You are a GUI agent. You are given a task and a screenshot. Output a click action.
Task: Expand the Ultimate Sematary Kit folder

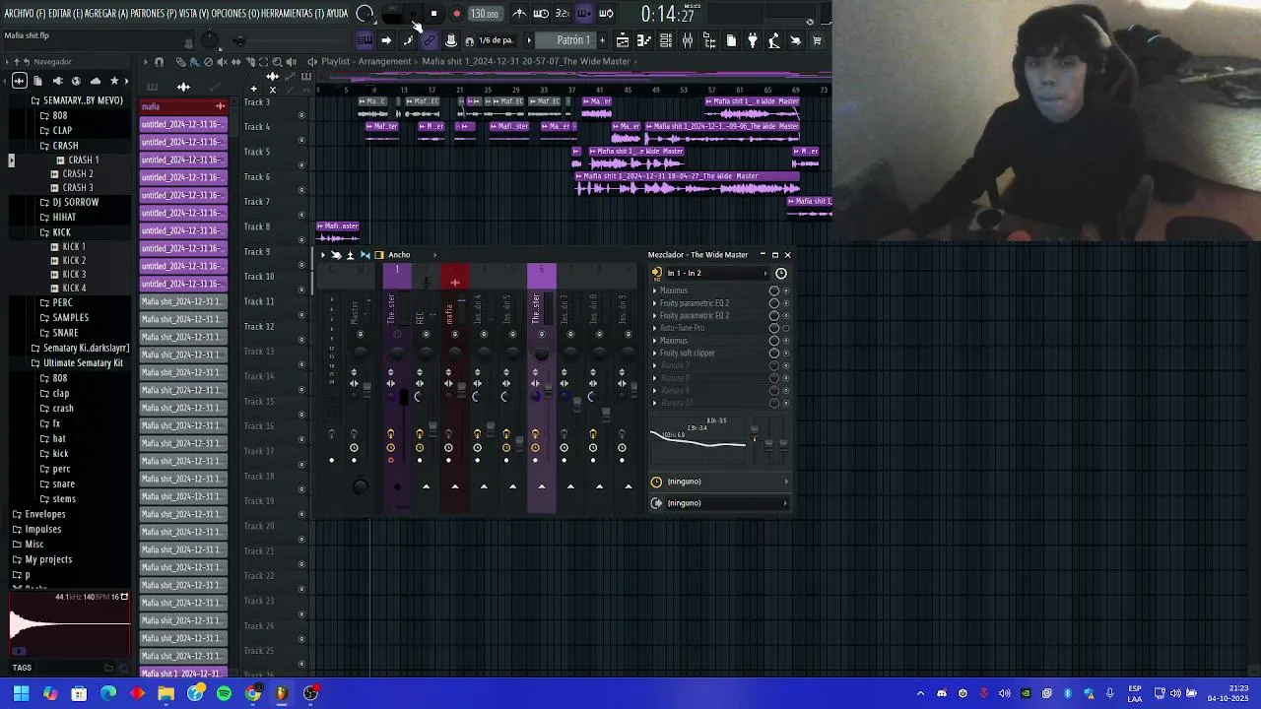tap(83, 362)
